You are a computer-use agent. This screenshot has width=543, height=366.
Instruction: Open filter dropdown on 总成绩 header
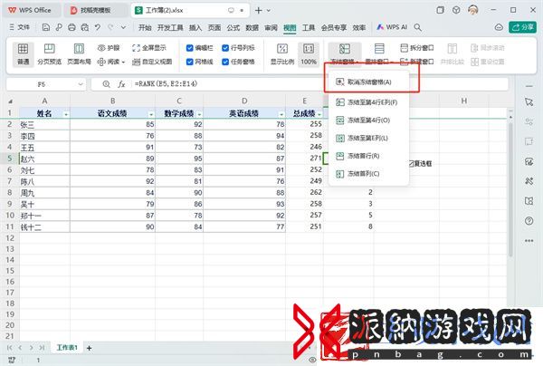pos(319,114)
